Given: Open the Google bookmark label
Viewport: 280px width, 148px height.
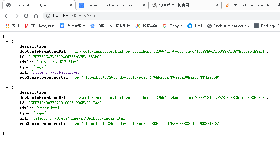Looking at the screenshot, I should coord(176,26).
